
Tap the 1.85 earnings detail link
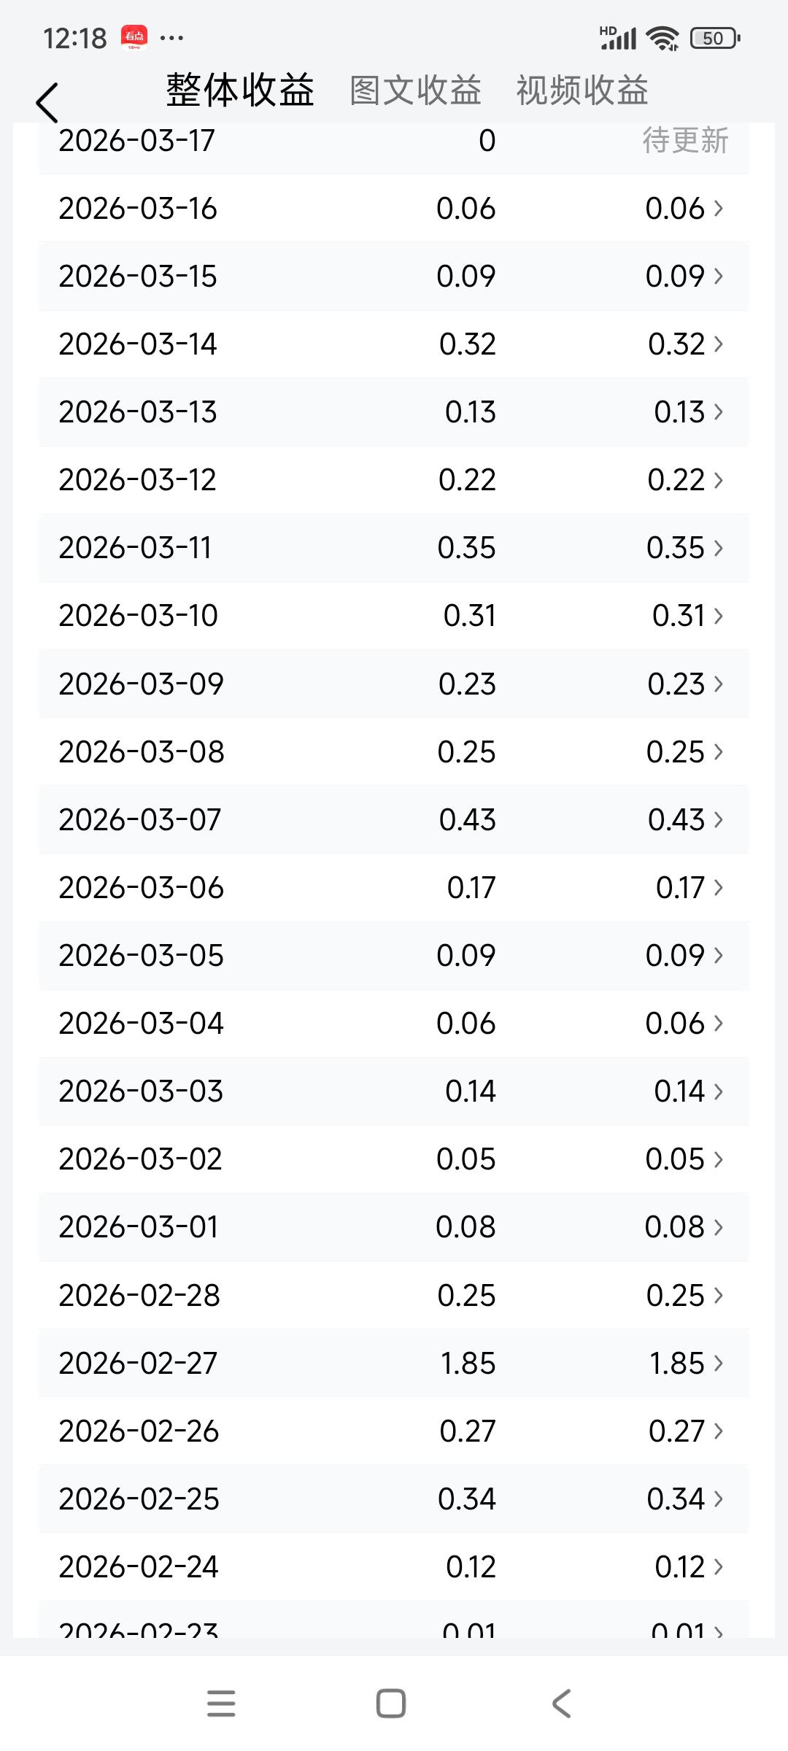click(x=676, y=1363)
